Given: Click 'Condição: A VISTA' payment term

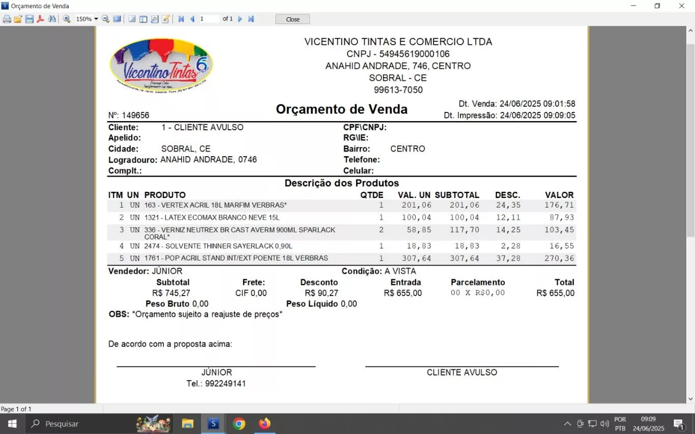Looking at the screenshot, I should [x=379, y=271].
